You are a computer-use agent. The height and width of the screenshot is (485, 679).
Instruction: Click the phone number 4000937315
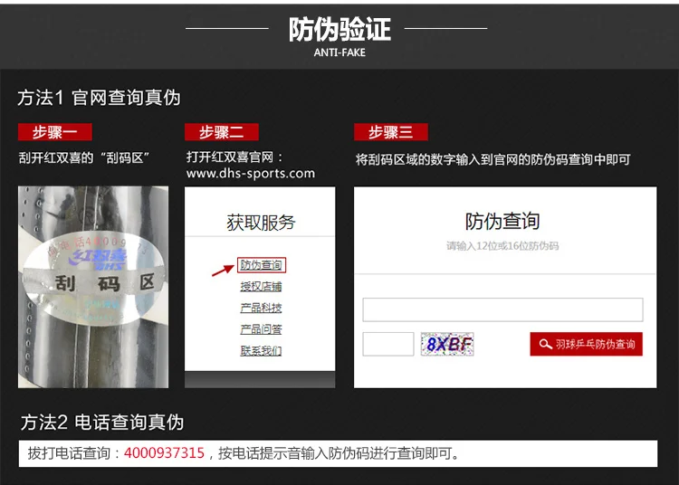164,453
